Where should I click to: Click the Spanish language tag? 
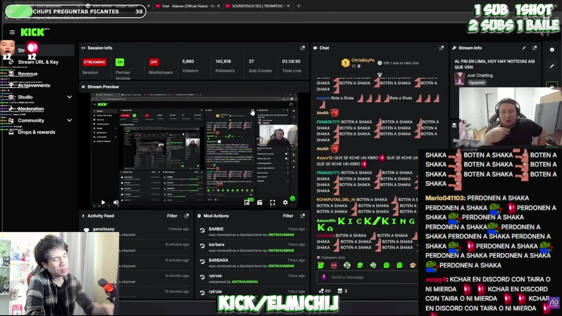pos(476,83)
